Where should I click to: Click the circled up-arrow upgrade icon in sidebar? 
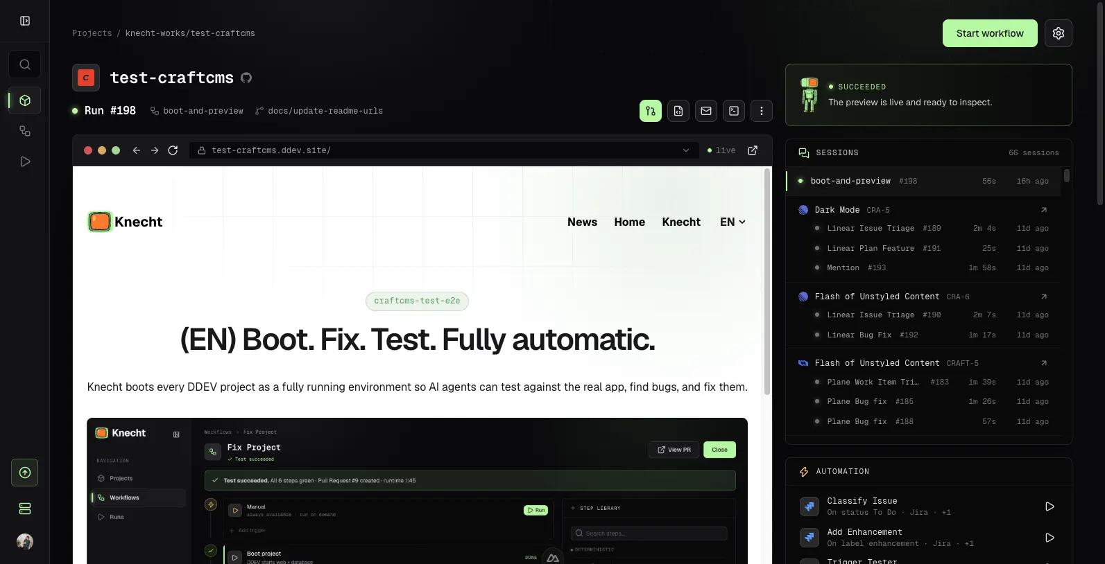pyautogui.click(x=25, y=473)
